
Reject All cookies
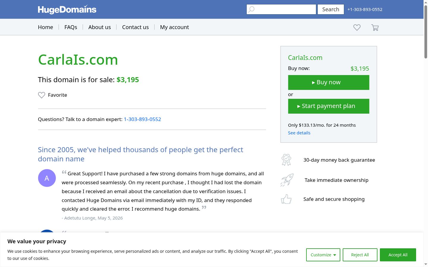coord(360,255)
